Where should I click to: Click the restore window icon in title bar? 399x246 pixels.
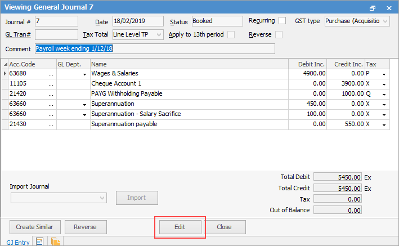(373, 8)
